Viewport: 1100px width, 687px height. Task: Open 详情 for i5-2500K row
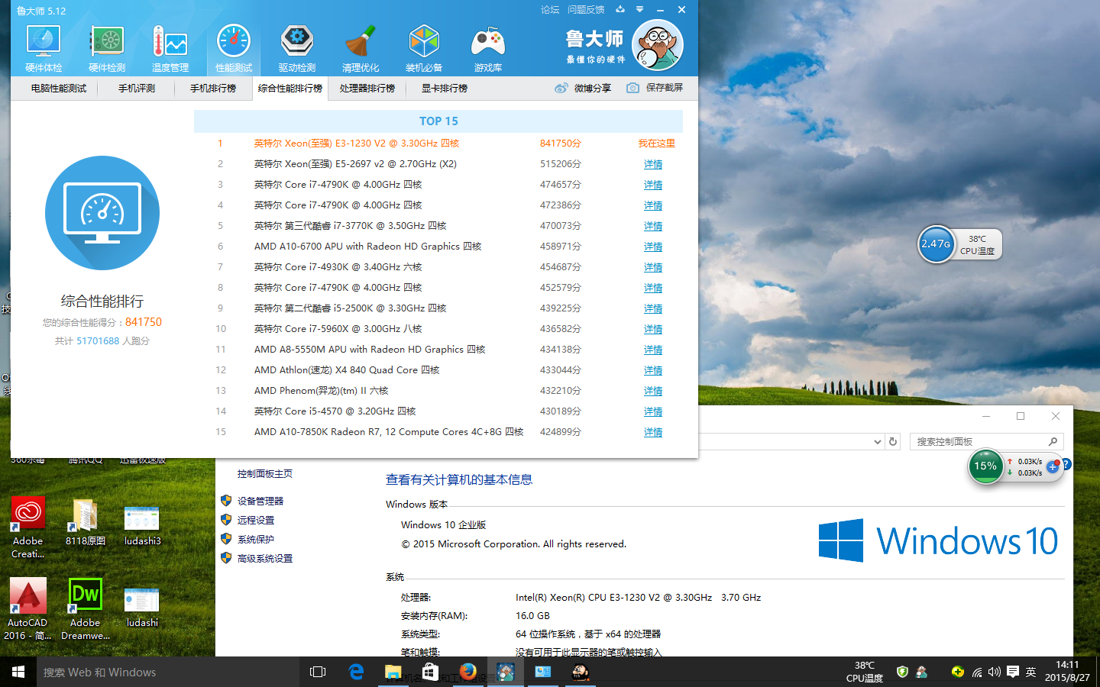click(x=653, y=308)
